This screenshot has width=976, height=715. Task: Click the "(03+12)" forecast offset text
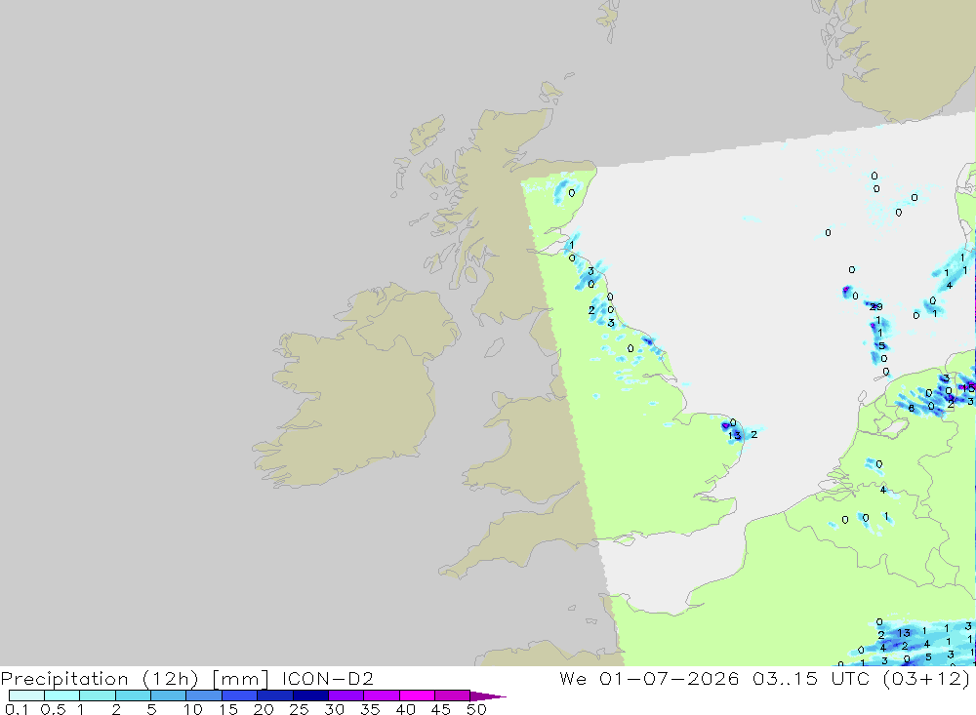coord(927,679)
